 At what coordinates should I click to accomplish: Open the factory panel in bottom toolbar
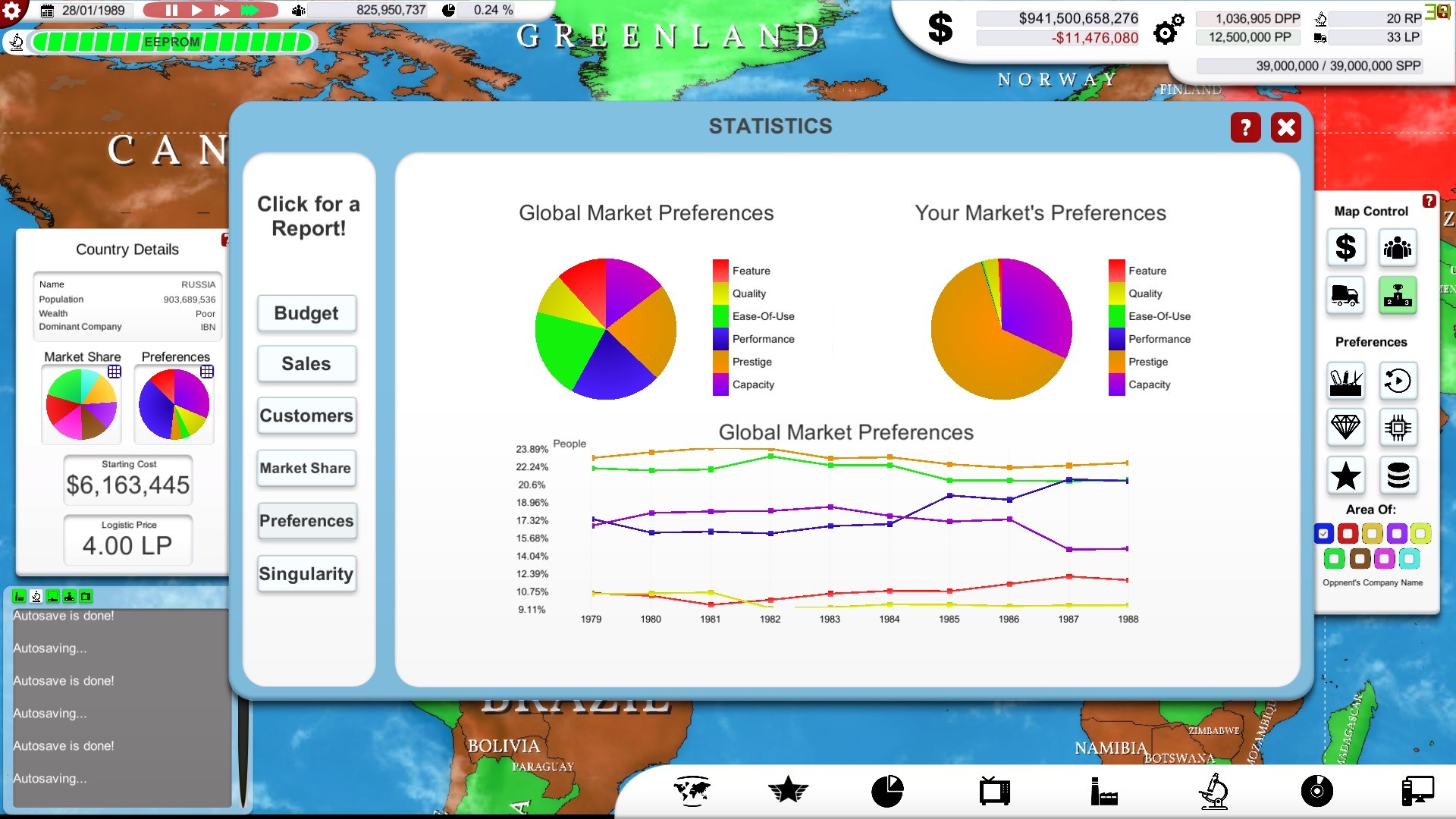point(1103,792)
